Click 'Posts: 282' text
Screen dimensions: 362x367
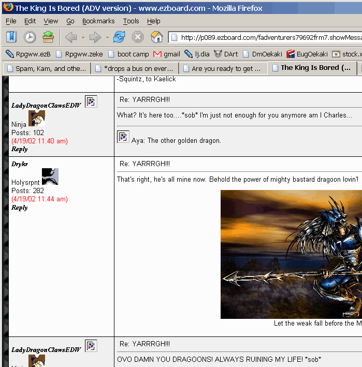27,191
